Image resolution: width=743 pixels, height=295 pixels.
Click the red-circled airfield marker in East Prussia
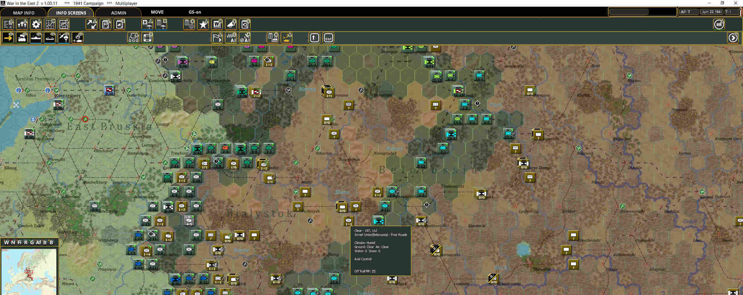(85, 119)
